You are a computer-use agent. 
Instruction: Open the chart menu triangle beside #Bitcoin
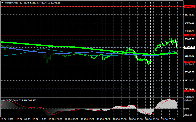(2, 3)
